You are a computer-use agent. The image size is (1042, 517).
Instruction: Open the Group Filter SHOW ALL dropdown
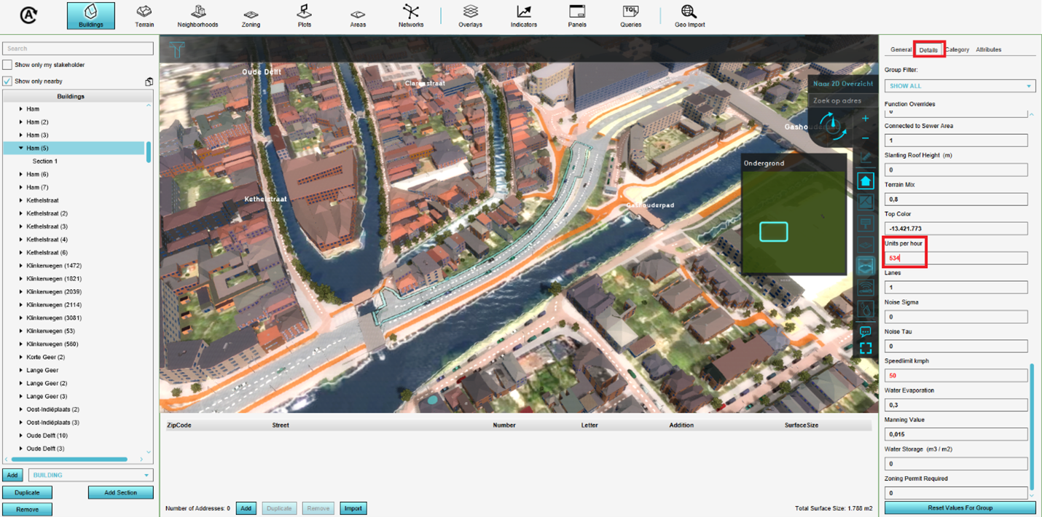tap(959, 86)
